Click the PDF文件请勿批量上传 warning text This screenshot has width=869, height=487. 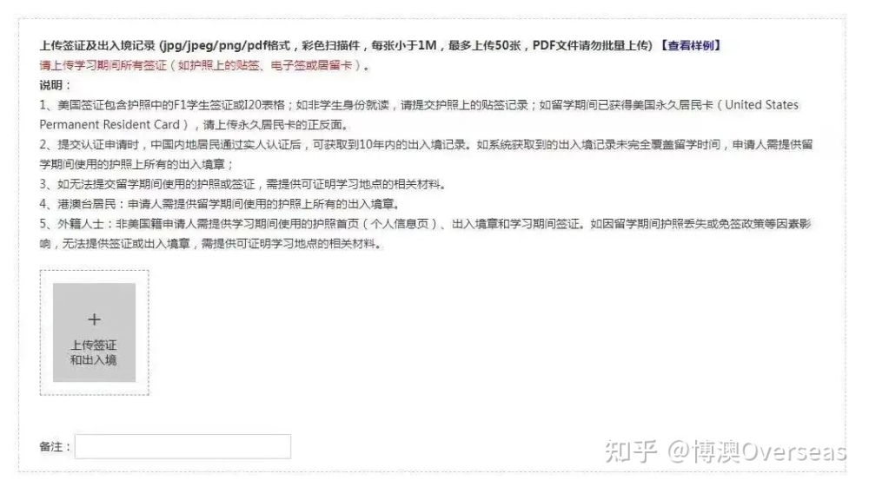coord(592,45)
